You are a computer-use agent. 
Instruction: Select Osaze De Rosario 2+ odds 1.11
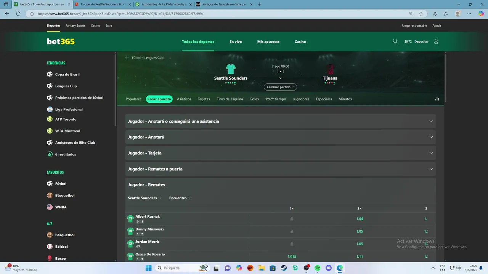coord(360,256)
